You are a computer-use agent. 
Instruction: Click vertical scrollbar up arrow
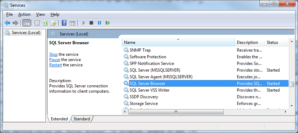292,41
